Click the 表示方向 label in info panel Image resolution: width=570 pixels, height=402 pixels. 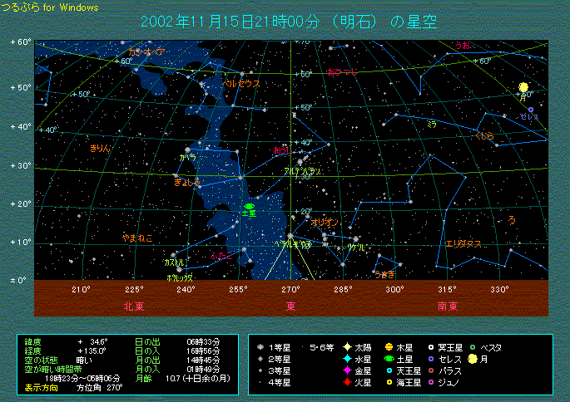(x=42, y=387)
